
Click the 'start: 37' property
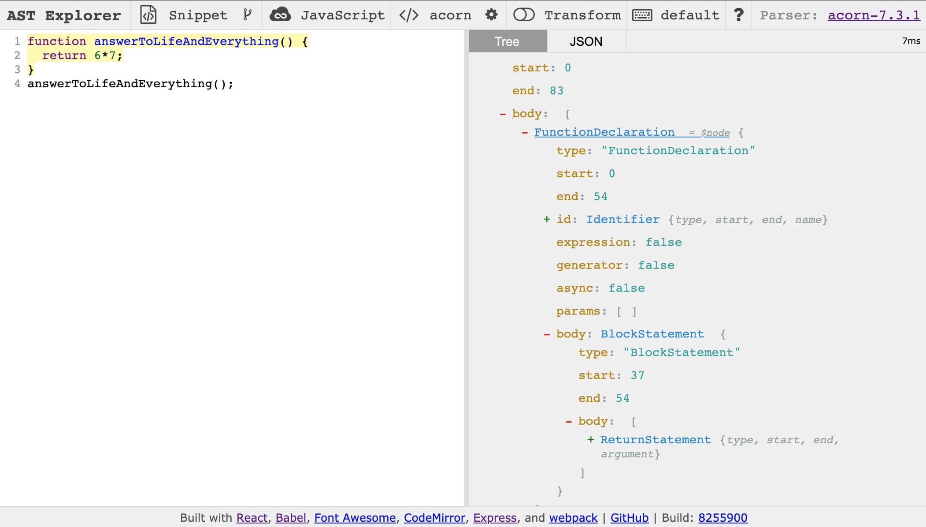(x=611, y=375)
